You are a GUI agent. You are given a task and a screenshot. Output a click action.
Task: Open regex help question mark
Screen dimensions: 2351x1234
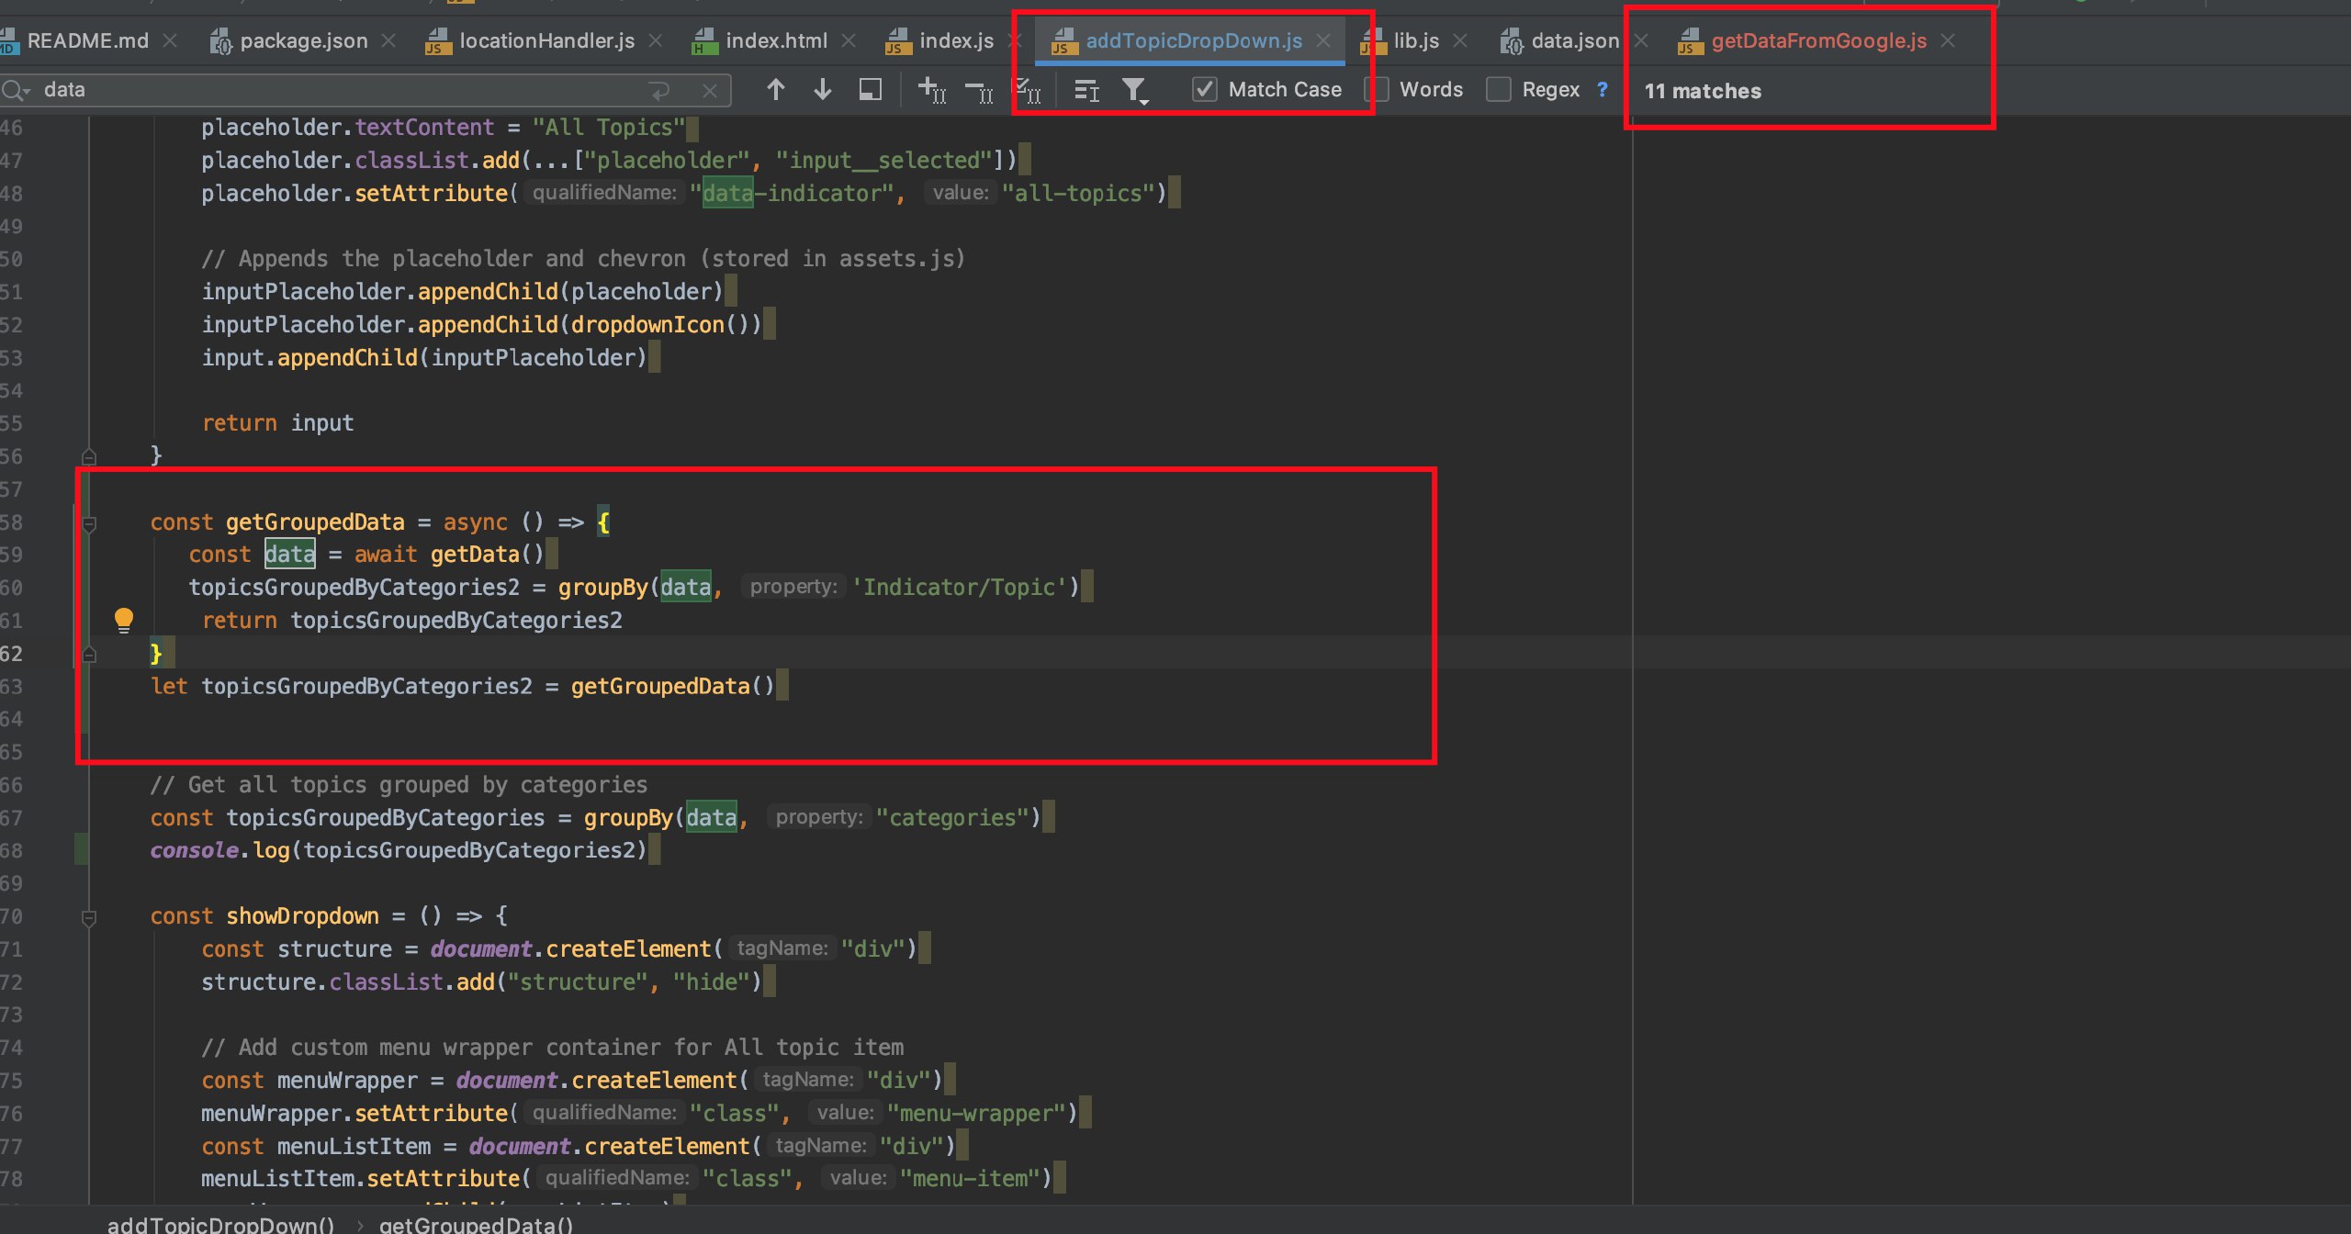pyautogui.click(x=1603, y=90)
